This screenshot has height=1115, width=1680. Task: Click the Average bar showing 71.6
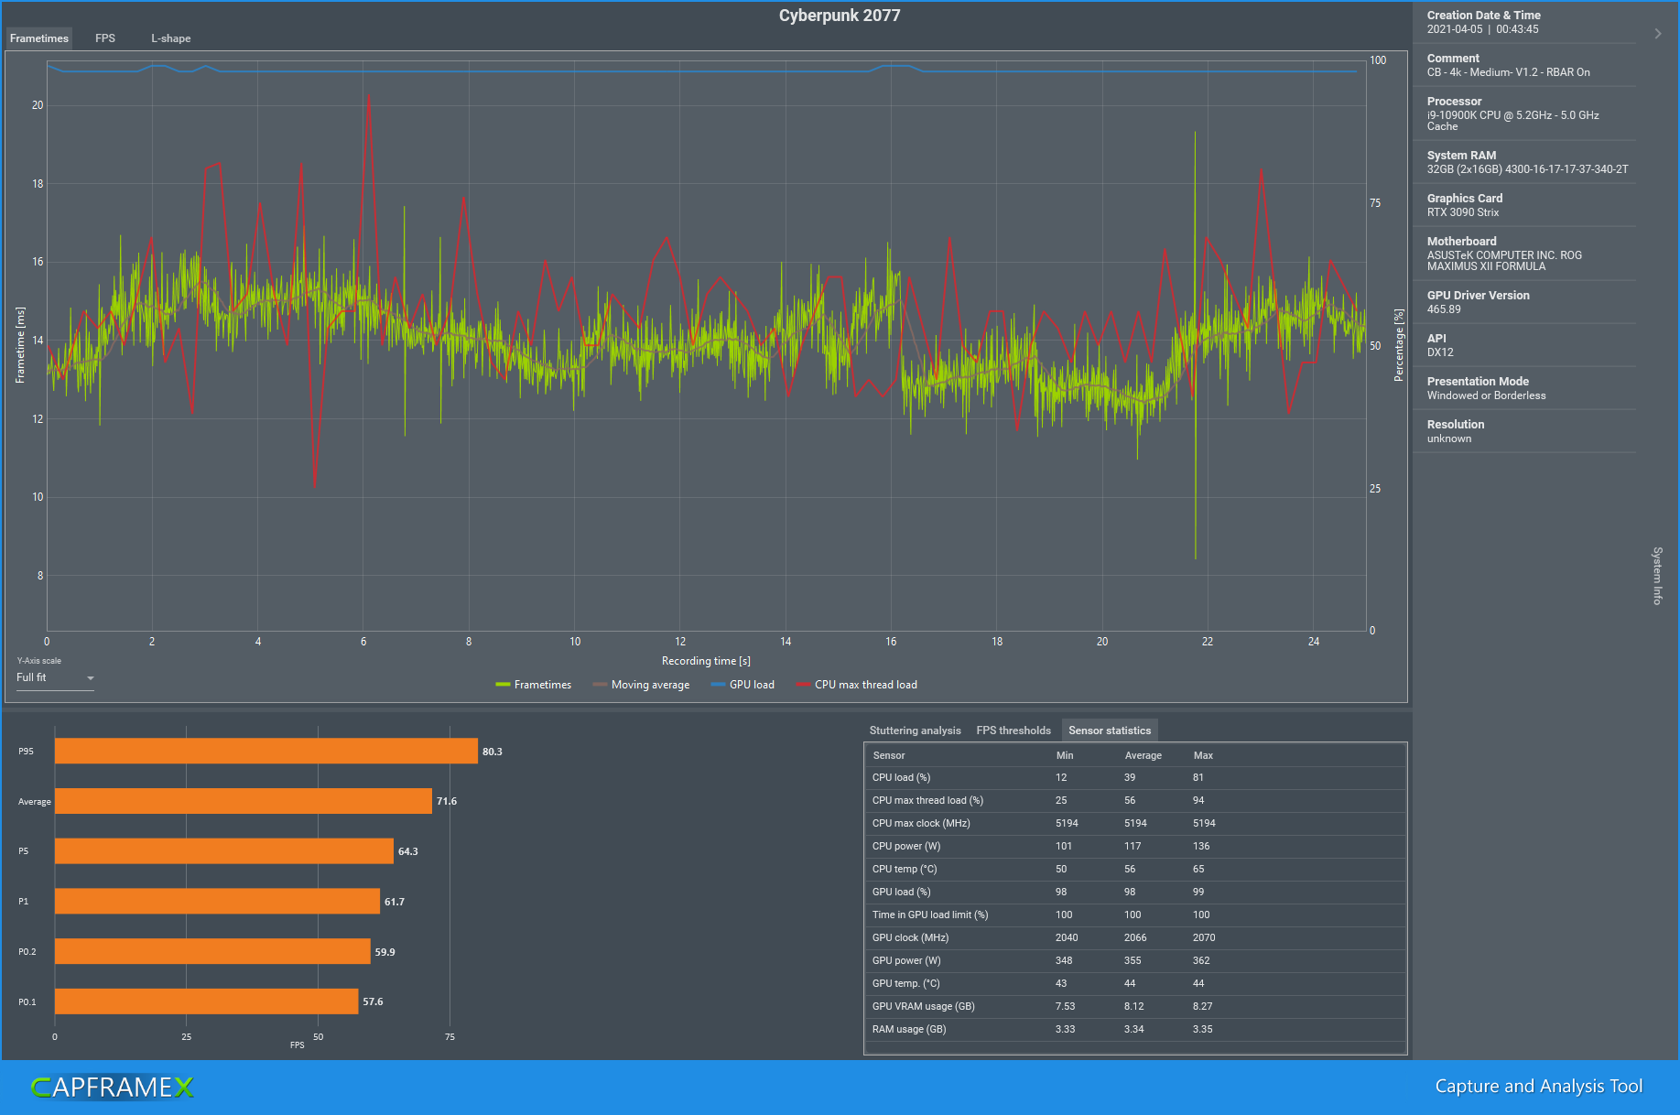pyautogui.click(x=244, y=801)
